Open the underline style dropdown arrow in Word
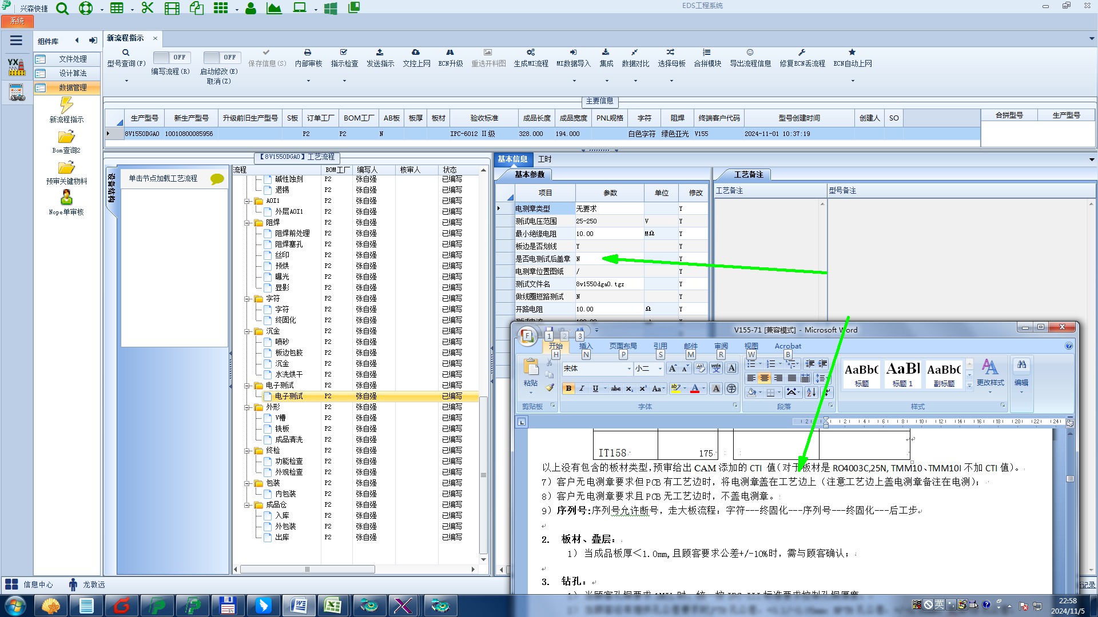Image resolution: width=1098 pixels, height=617 pixels. (604, 388)
